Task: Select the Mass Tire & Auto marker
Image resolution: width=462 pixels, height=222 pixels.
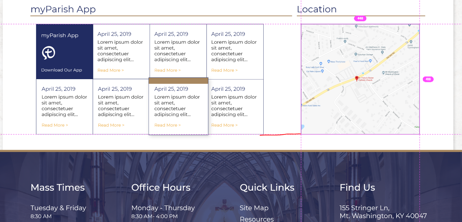Action: (329, 62)
